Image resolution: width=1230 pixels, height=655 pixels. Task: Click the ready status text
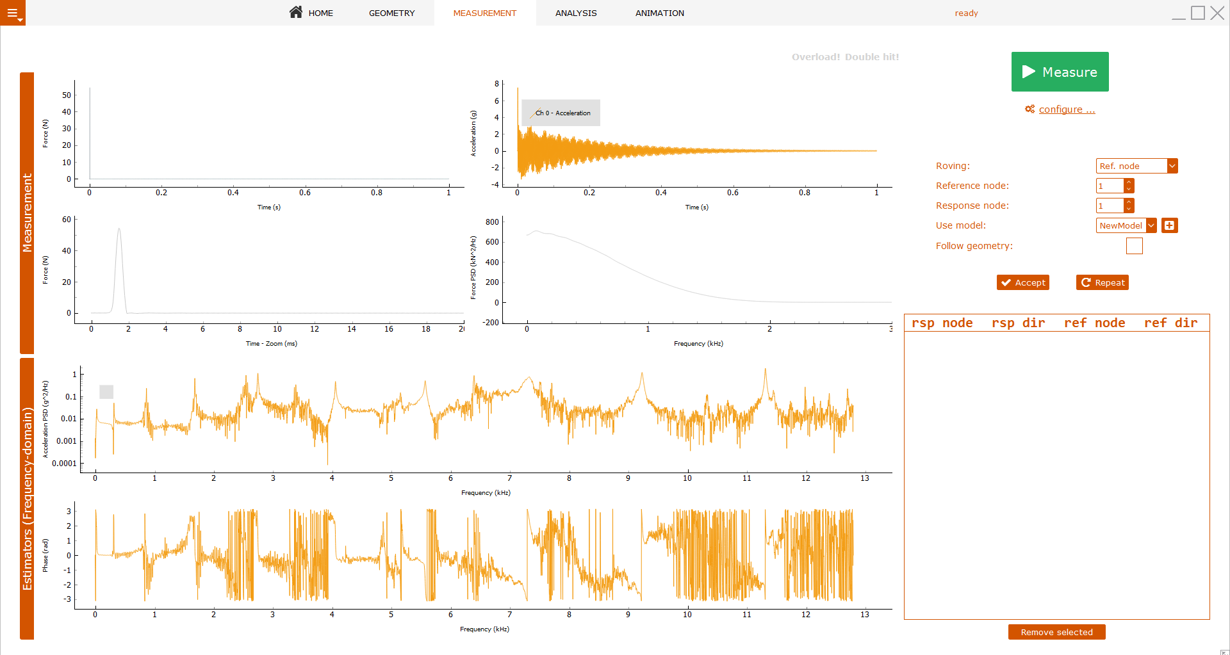click(966, 13)
